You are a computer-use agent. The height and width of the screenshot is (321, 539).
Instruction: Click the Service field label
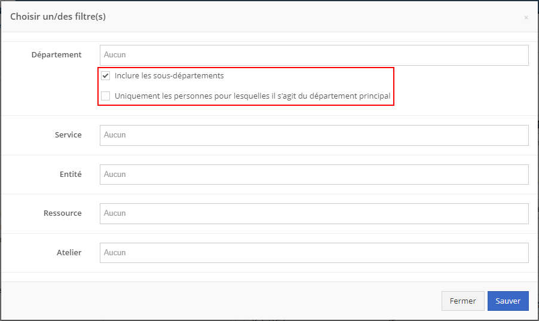click(x=68, y=135)
